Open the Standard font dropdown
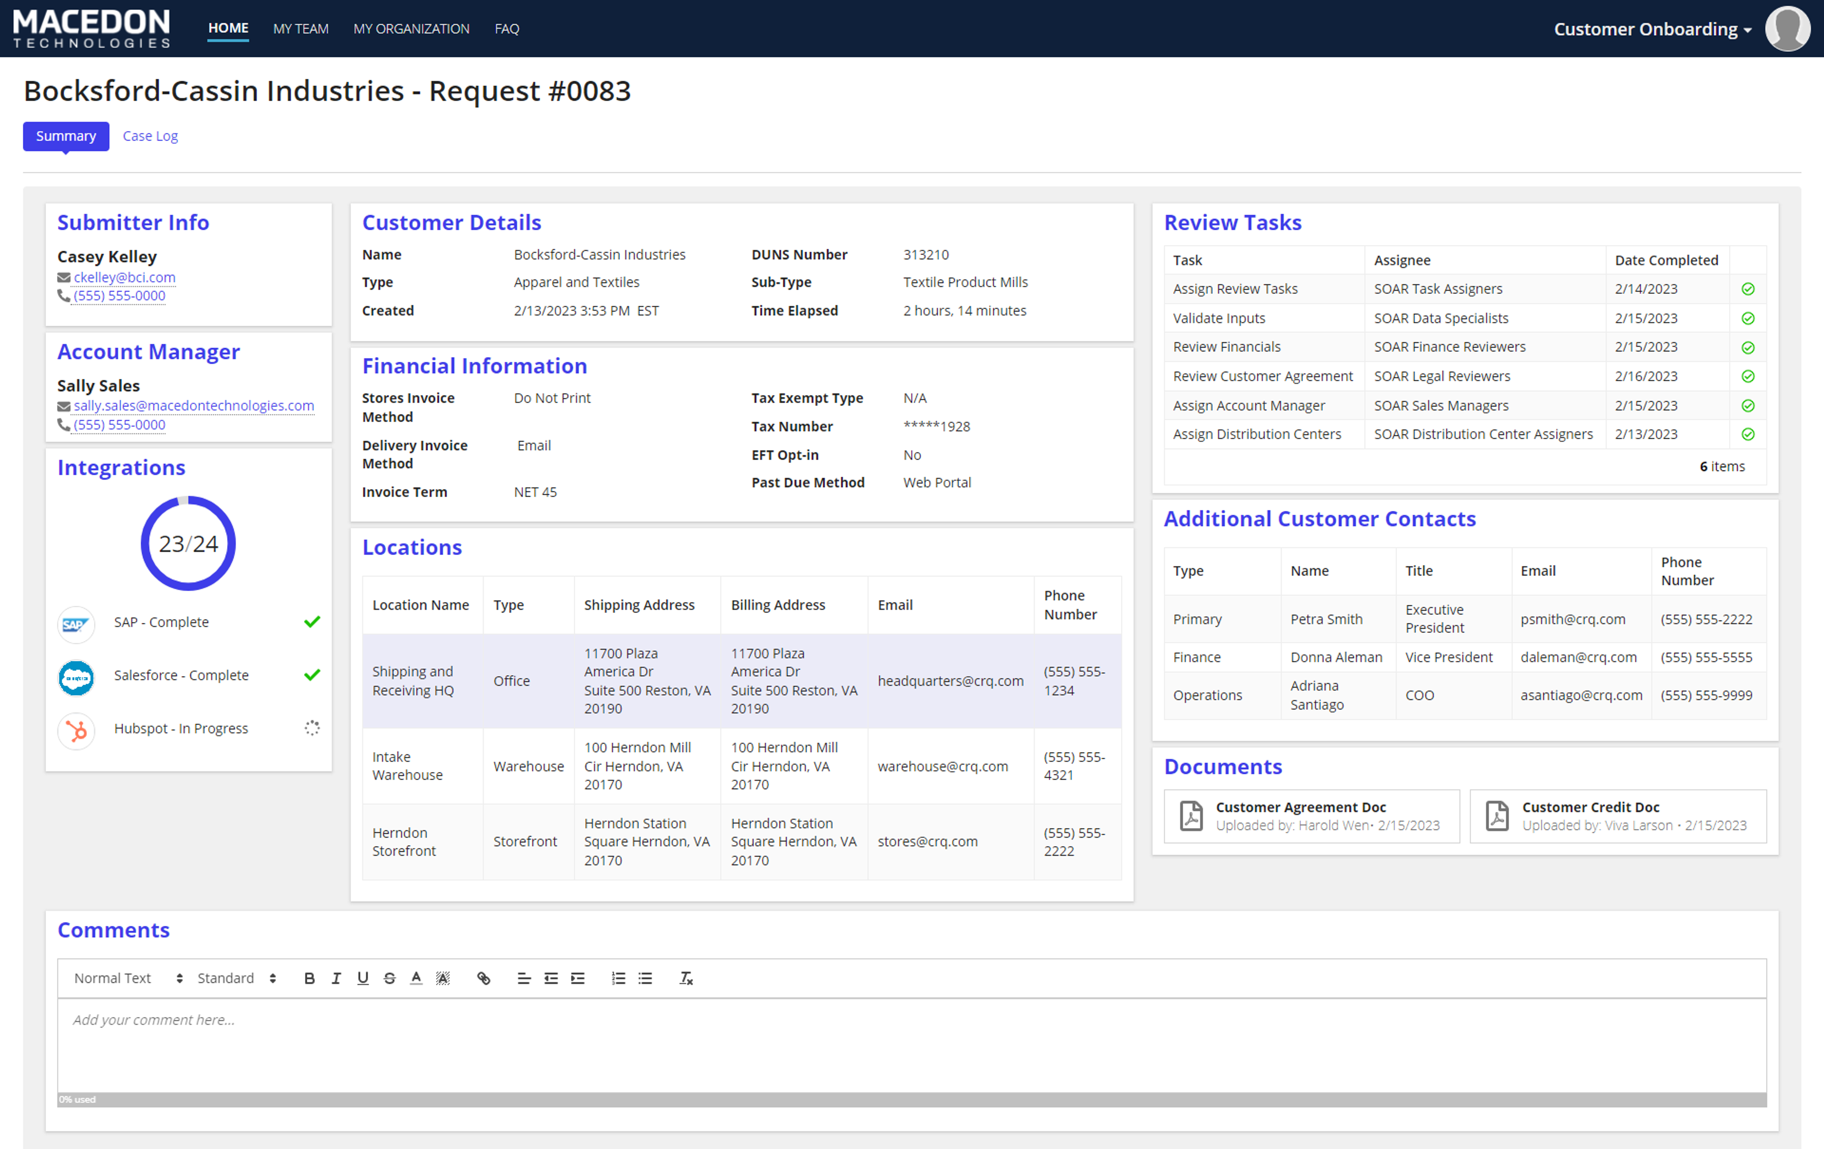The width and height of the screenshot is (1824, 1149). click(x=237, y=978)
